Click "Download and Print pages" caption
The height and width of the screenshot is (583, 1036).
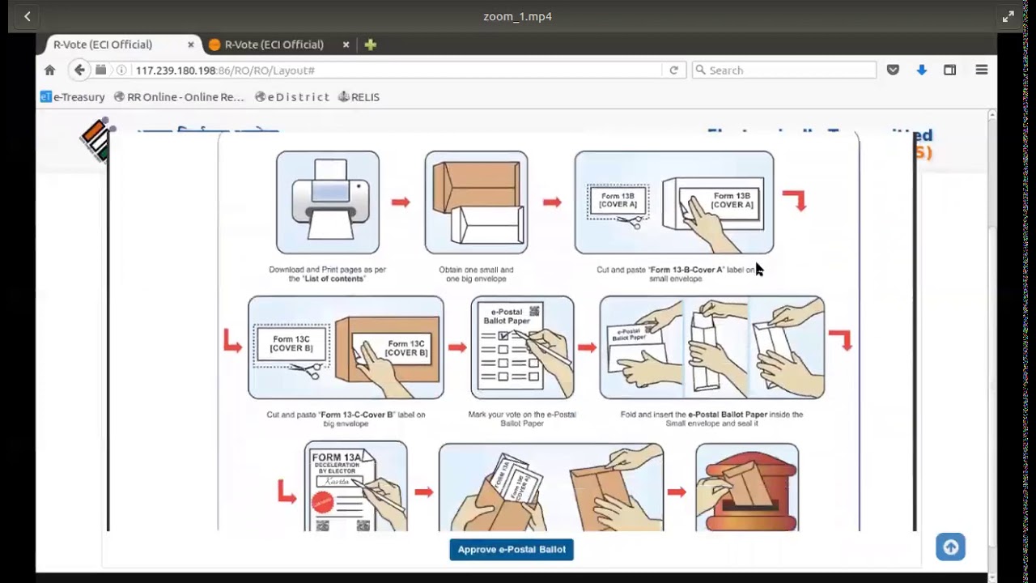click(x=327, y=274)
